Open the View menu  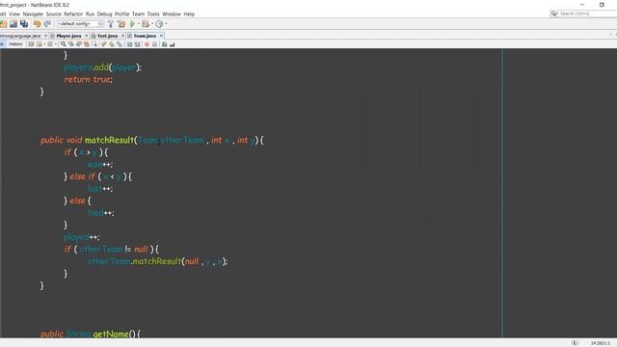pos(14,14)
